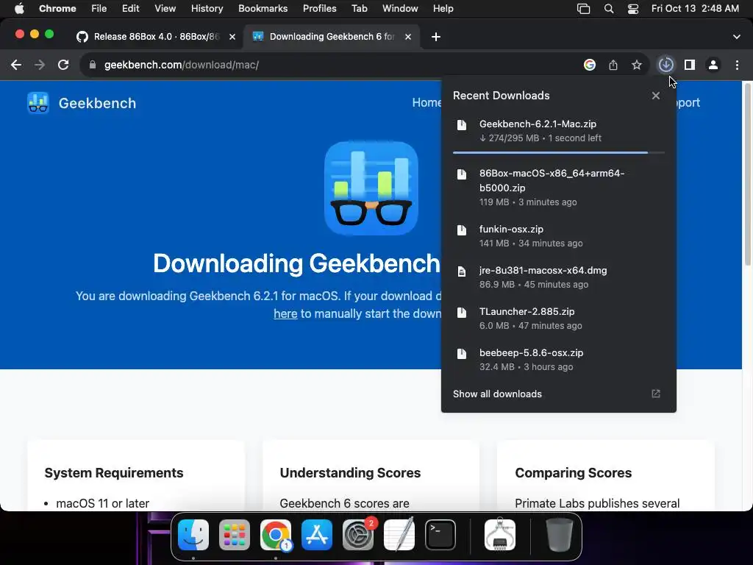Open the Bookmarks menu
The width and height of the screenshot is (753, 565).
(263, 9)
